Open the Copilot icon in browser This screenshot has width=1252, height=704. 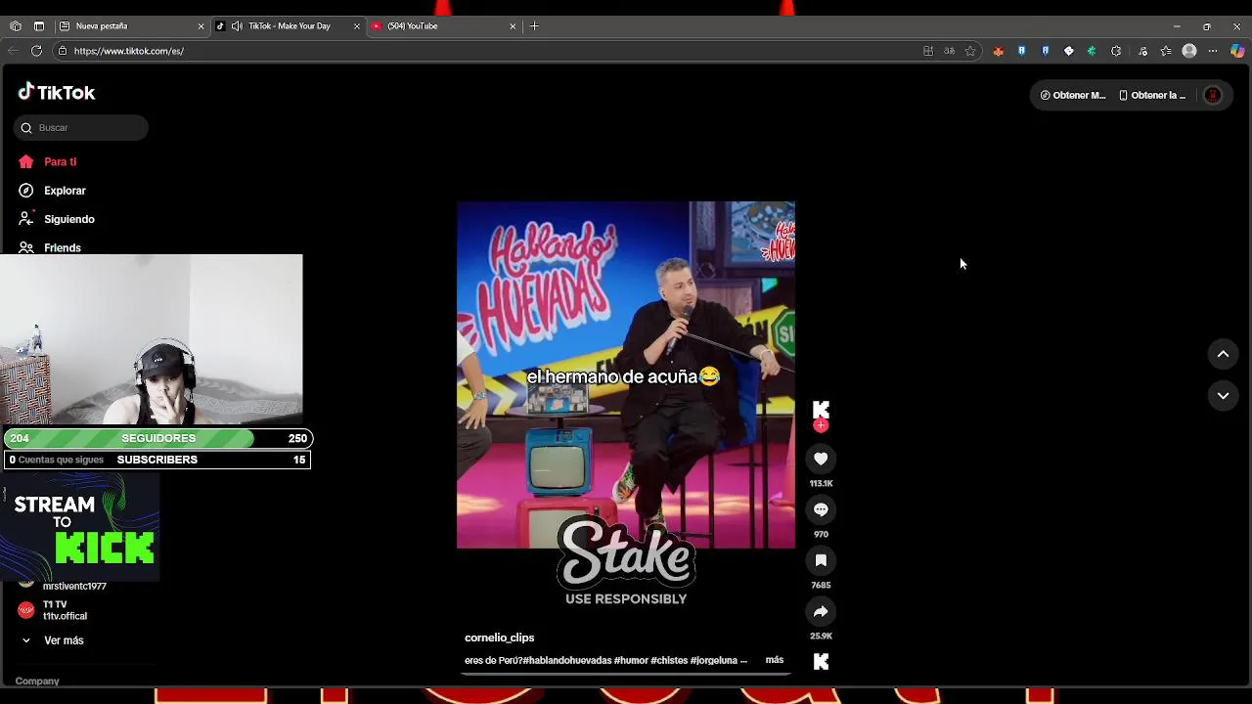click(x=1237, y=51)
